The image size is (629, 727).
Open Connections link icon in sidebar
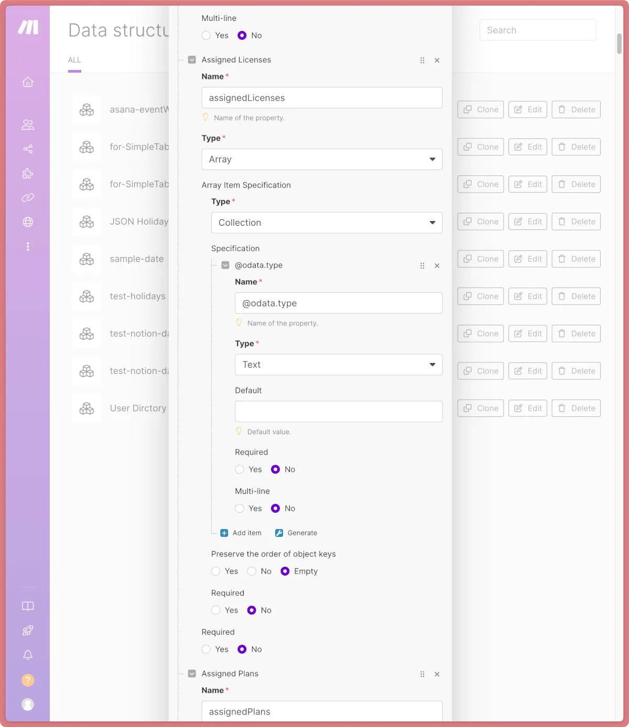(x=28, y=197)
